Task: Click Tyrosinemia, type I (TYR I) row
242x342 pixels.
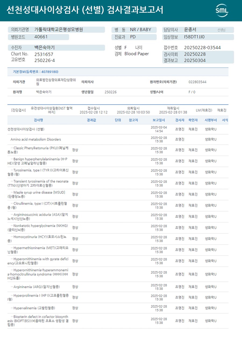Action: [x=118, y=172]
